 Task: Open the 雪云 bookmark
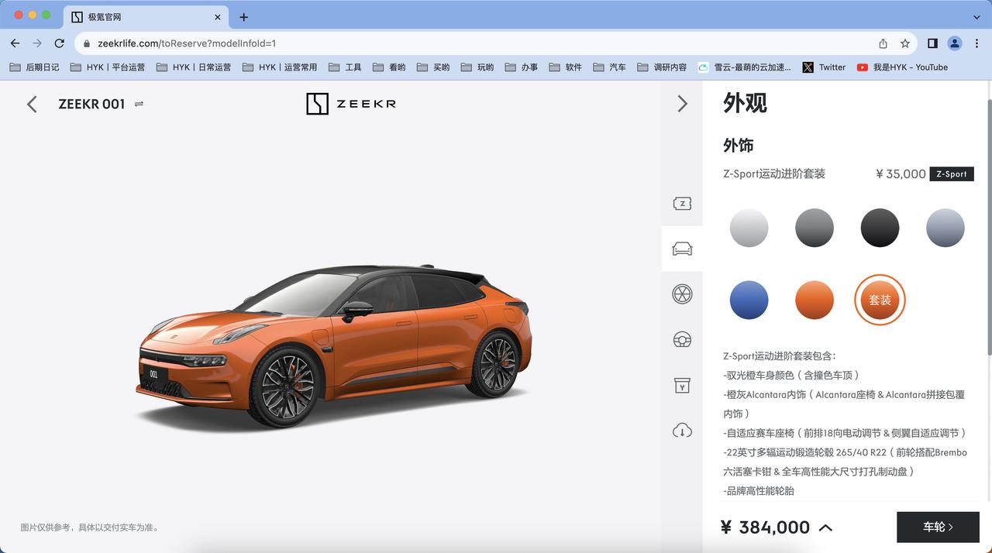[745, 67]
